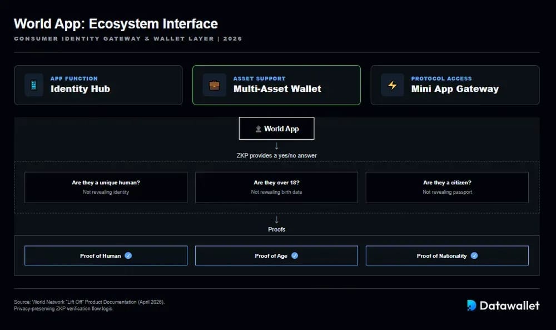The height and width of the screenshot is (330, 556).
Task: Select the 'Are they over 18?' panel
Action: [x=276, y=188]
